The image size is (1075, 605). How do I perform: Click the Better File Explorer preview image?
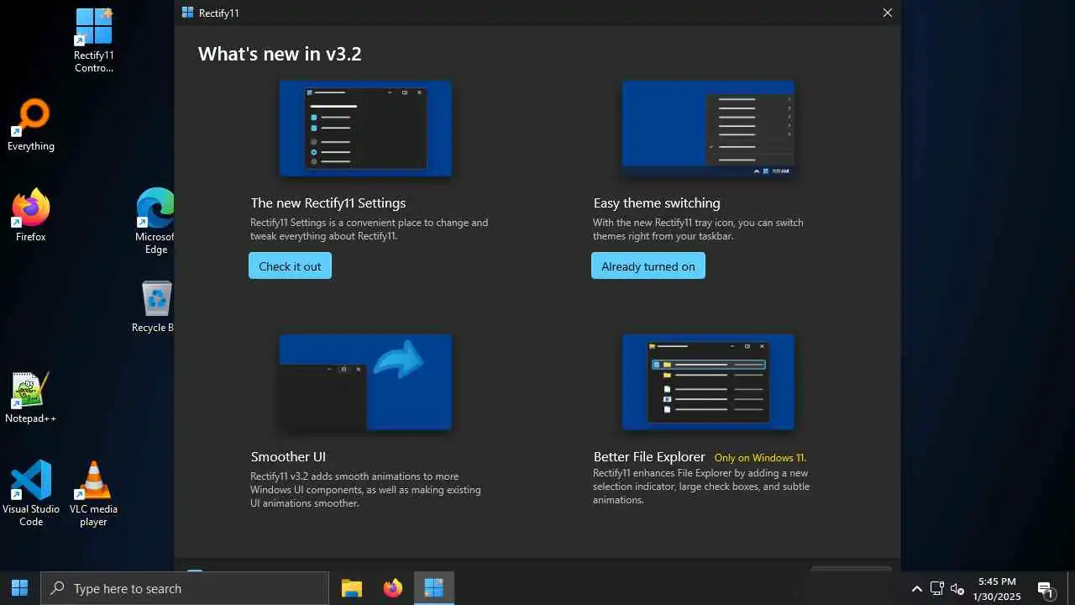708,382
